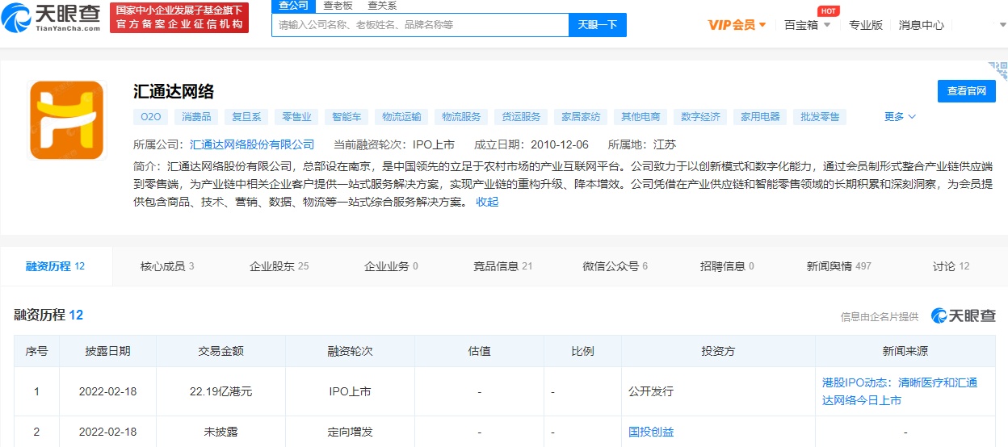The image size is (1008, 447).
Task: Click the O2O tag
Action: tap(151, 117)
